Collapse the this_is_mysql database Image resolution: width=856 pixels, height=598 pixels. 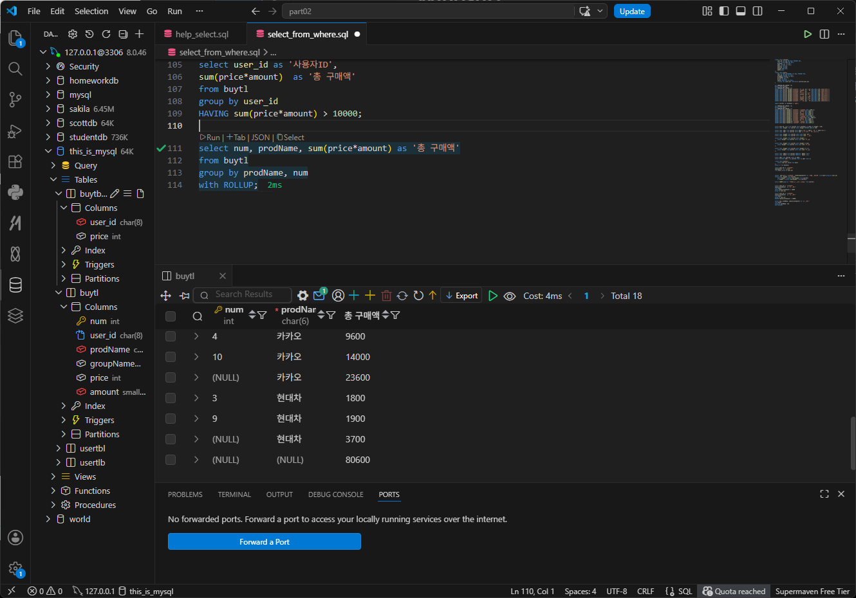tap(48, 151)
